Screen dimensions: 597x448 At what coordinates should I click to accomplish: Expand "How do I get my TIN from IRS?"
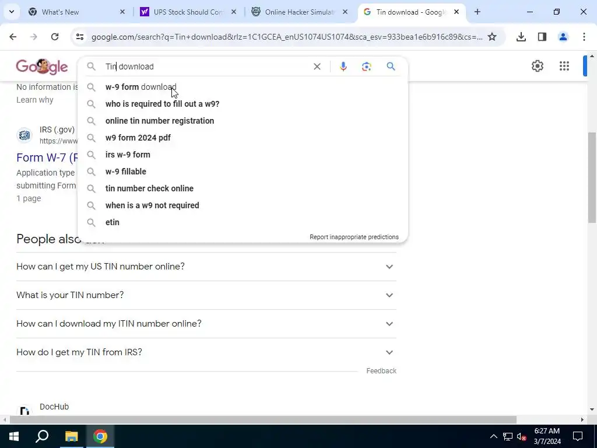tap(206, 352)
